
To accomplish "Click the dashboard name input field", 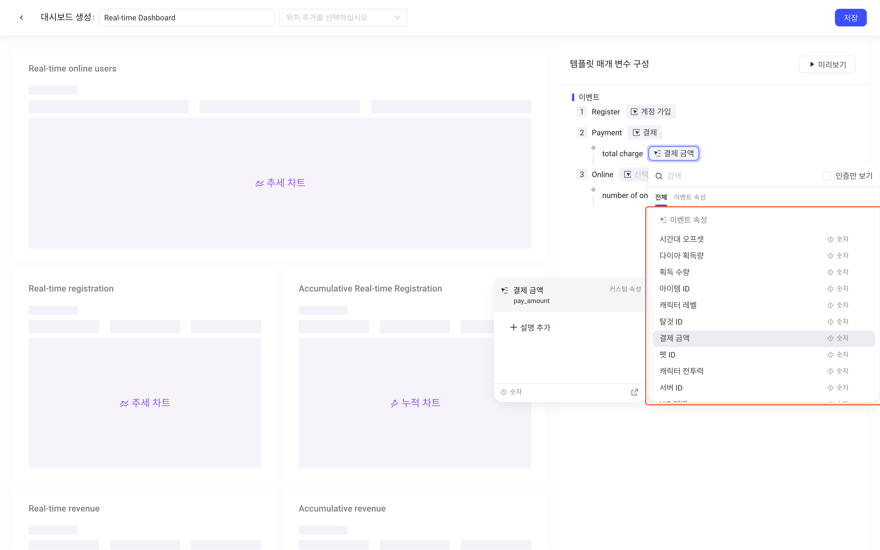I will pyautogui.click(x=186, y=17).
